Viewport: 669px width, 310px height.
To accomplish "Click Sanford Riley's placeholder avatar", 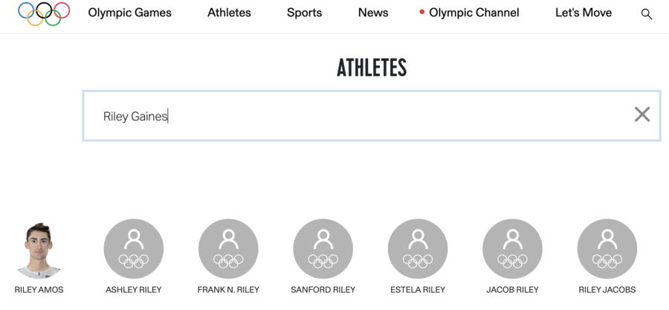I will pyautogui.click(x=323, y=249).
